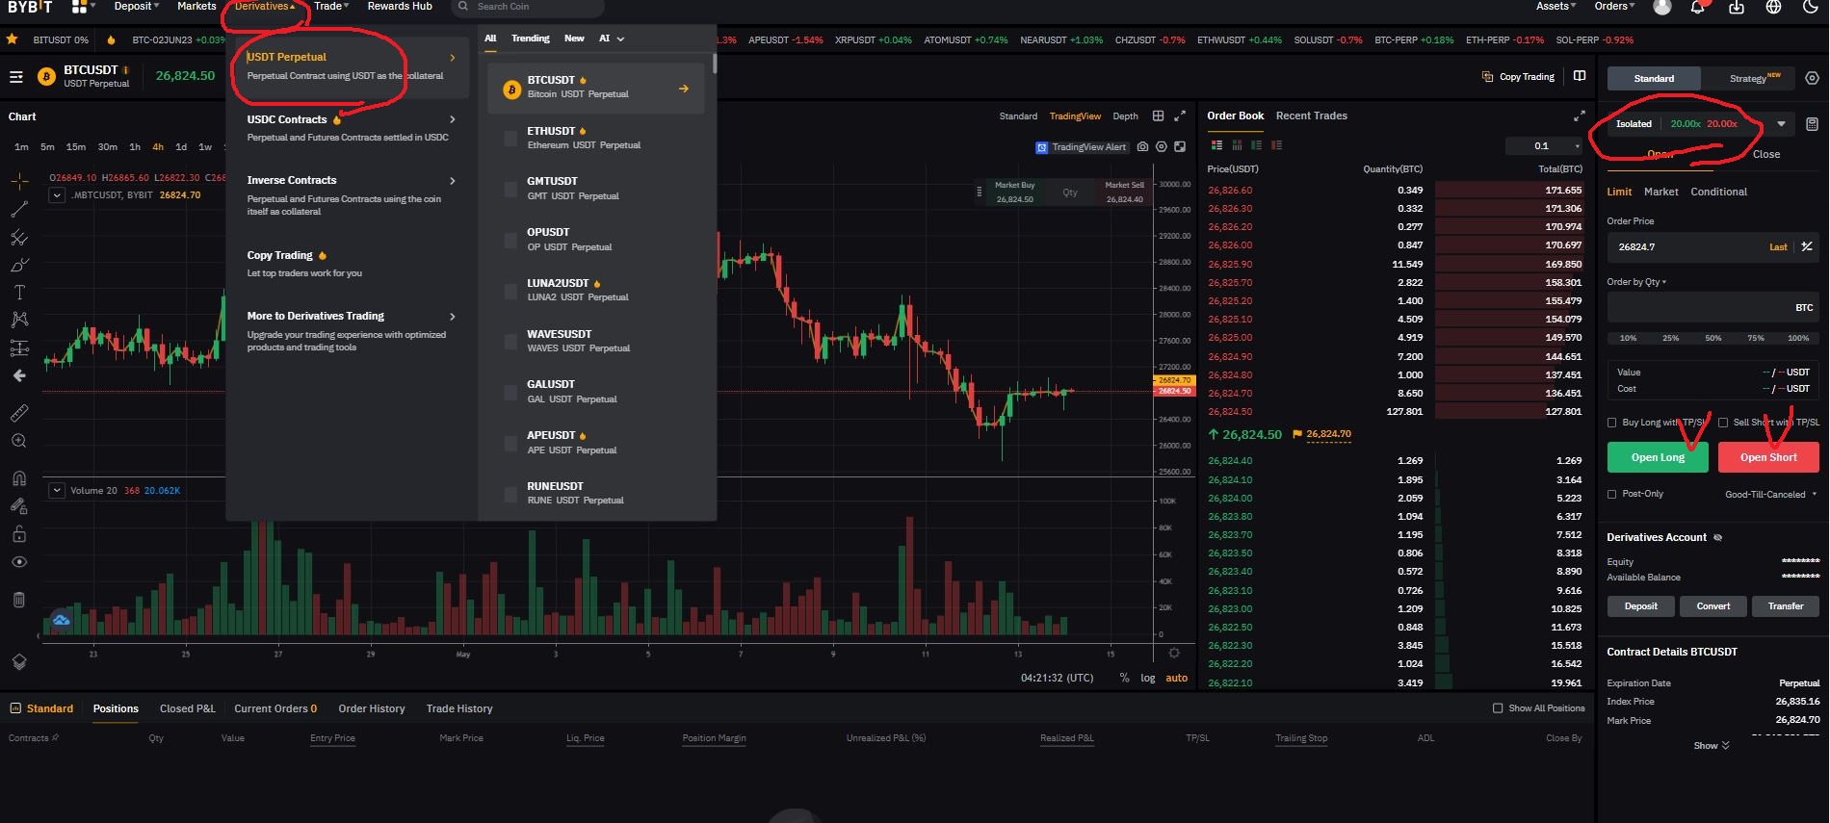Expand Show in Contract Details
The width and height of the screenshot is (1830, 823).
[1712, 746]
